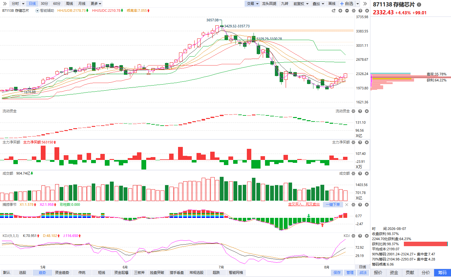The image size is (451, 277).
Task: Click the red 获利比例 progress bar
Action: click(x=426, y=244)
